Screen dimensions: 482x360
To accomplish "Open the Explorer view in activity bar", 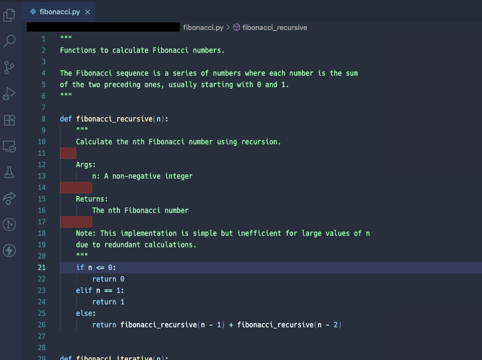I will (9, 15).
